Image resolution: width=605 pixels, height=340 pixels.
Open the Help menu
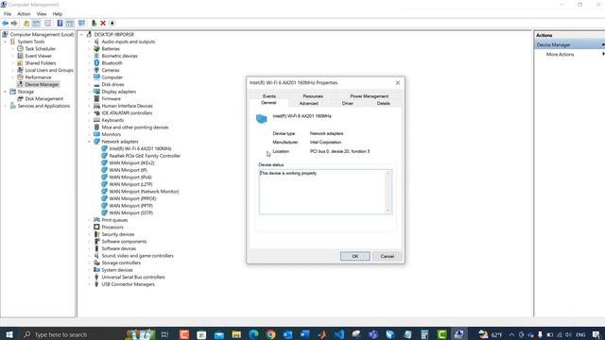point(58,14)
